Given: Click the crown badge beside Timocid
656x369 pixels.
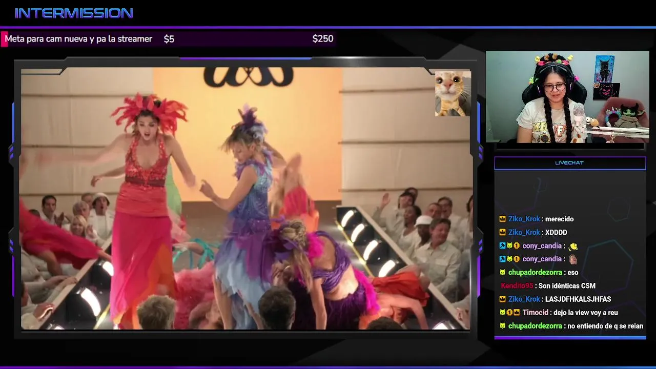Looking at the screenshot, I should pyautogui.click(x=517, y=312).
